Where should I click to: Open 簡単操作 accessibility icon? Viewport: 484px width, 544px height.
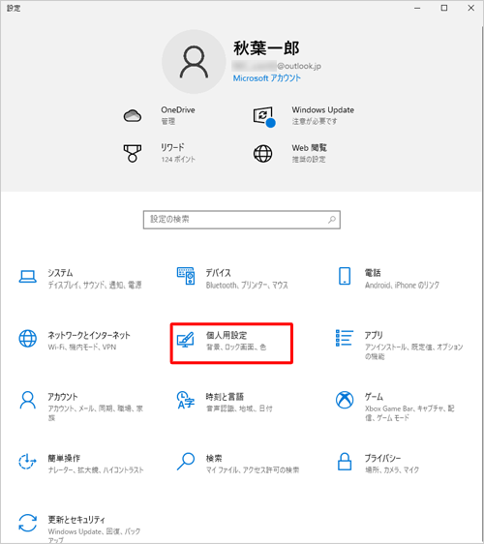point(27,462)
